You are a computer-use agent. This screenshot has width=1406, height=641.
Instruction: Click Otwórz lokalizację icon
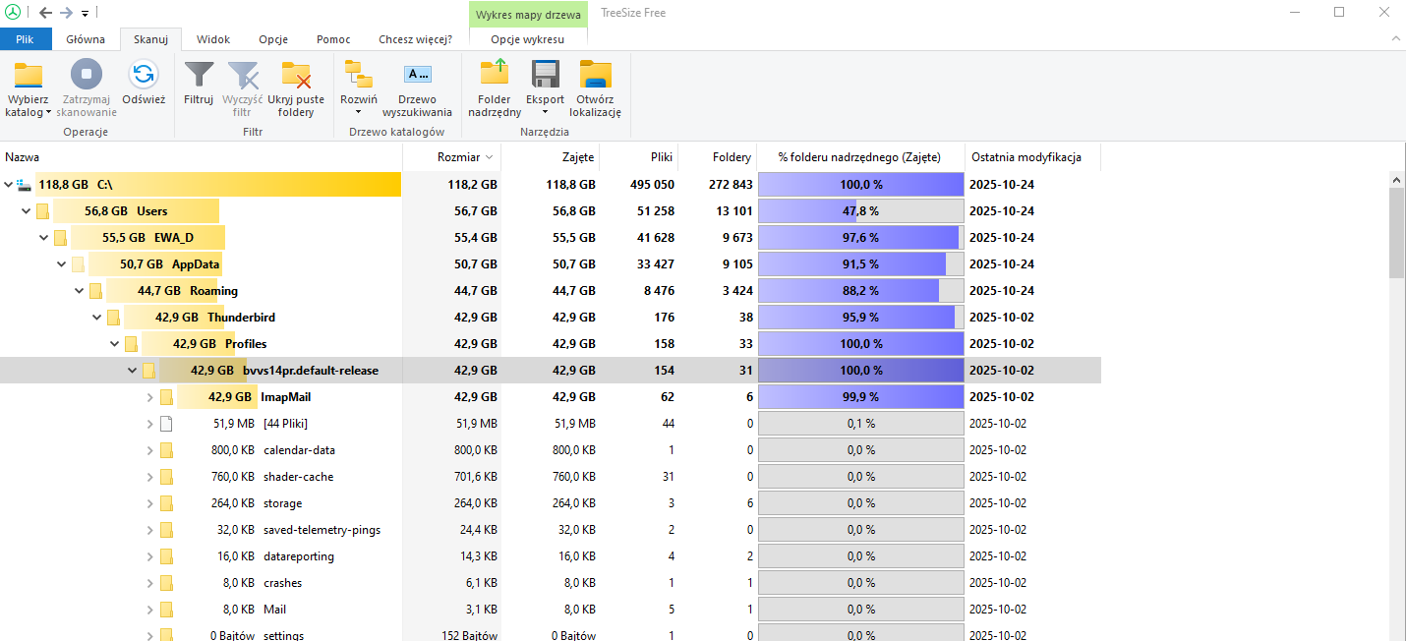click(595, 75)
